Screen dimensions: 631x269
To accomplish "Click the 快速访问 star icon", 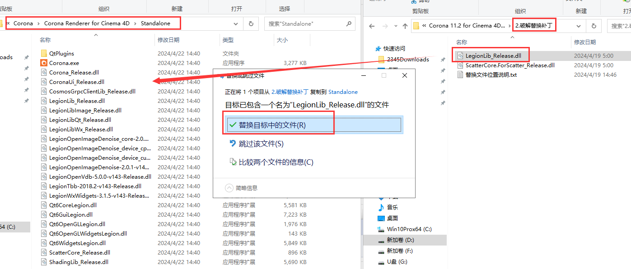I will (x=379, y=48).
